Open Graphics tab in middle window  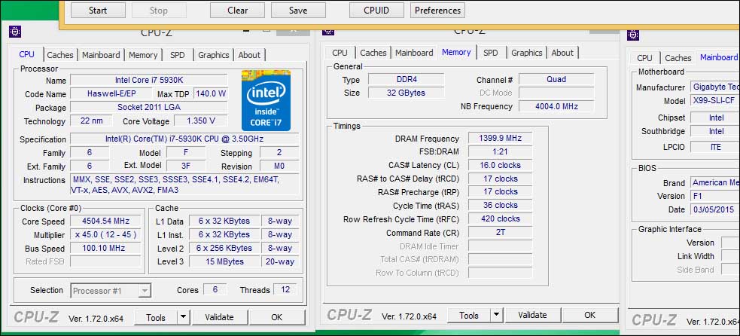tap(527, 53)
